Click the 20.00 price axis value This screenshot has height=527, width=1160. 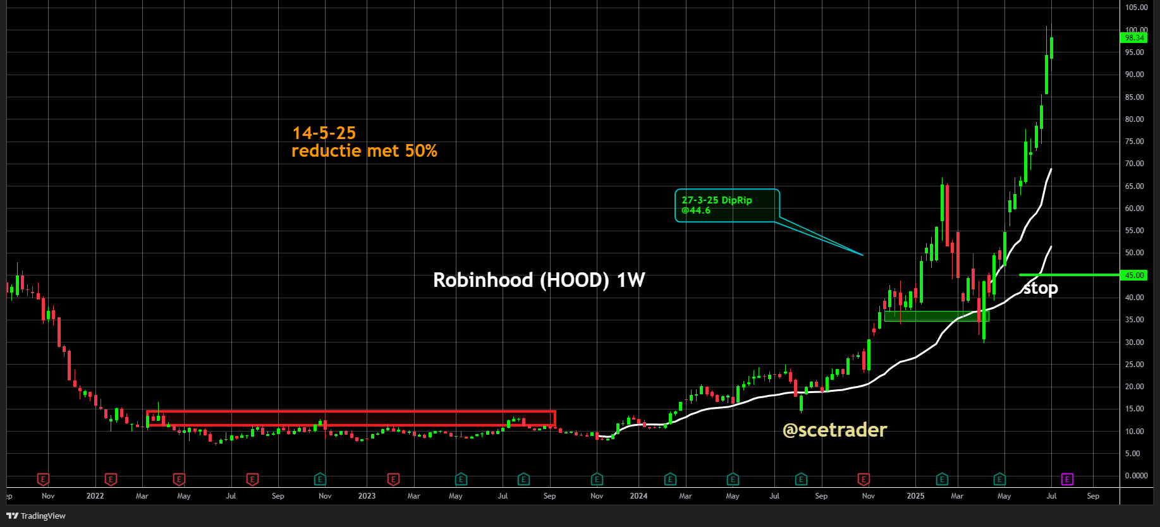click(x=1134, y=387)
